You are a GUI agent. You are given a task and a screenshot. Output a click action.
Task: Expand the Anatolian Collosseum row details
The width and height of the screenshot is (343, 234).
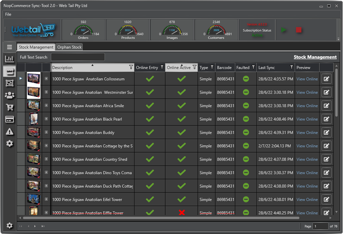pyautogui.click(x=46, y=79)
